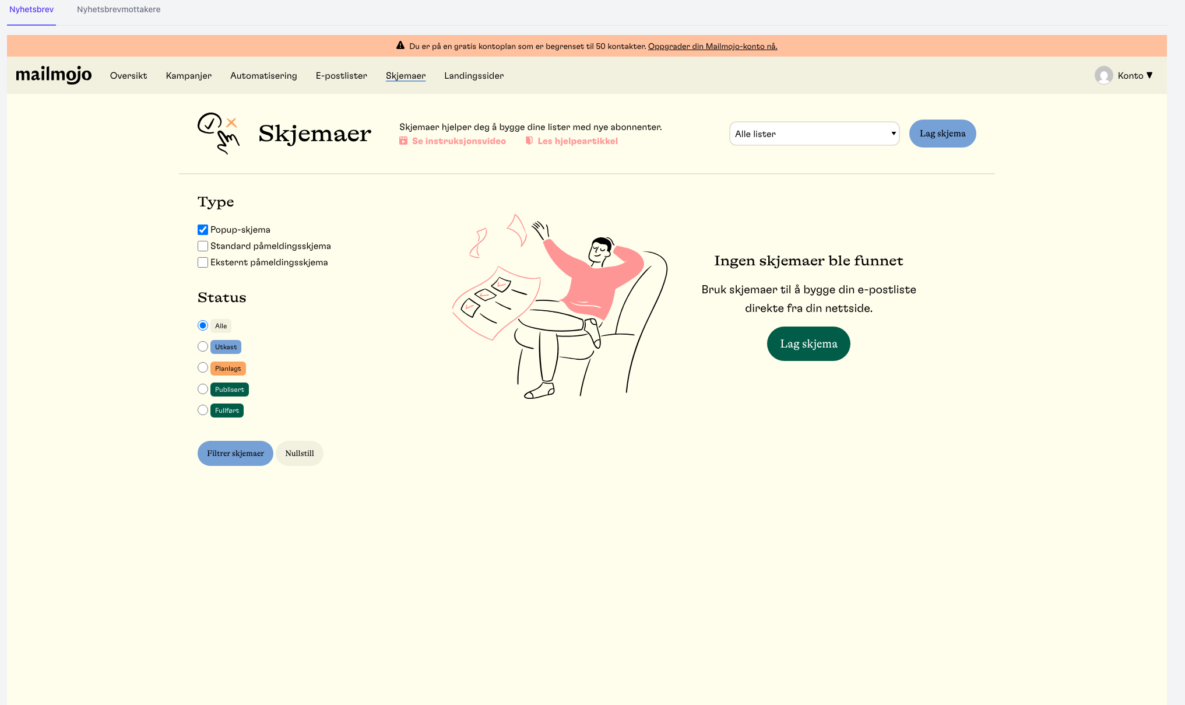Viewport: 1185px width, 705px height.
Task: Open the Alle lister dropdown
Action: pyautogui.click(x=814, y=134)
